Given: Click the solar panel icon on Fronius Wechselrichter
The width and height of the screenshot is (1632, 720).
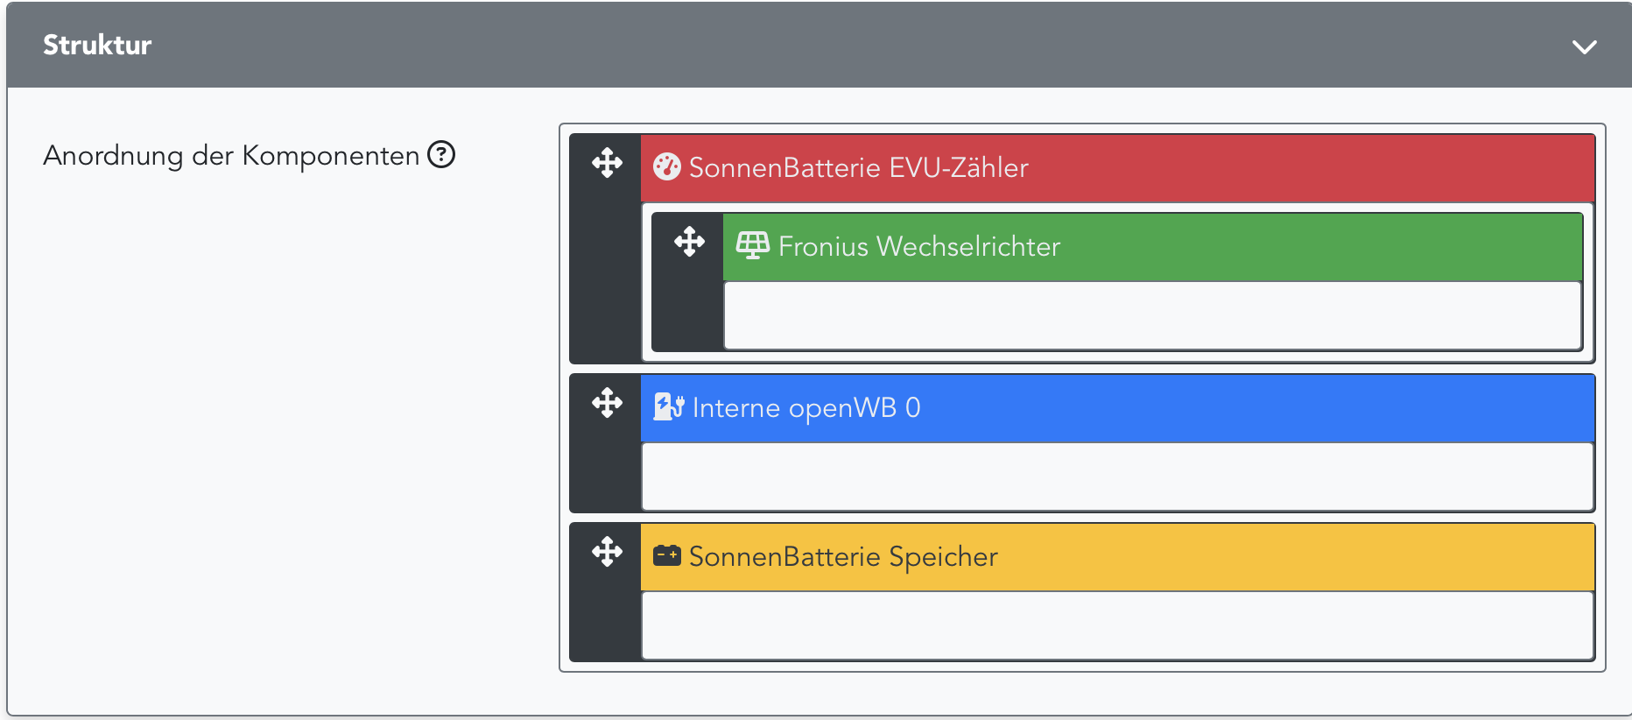Looking at the screenshot, I should pos(753,246).
